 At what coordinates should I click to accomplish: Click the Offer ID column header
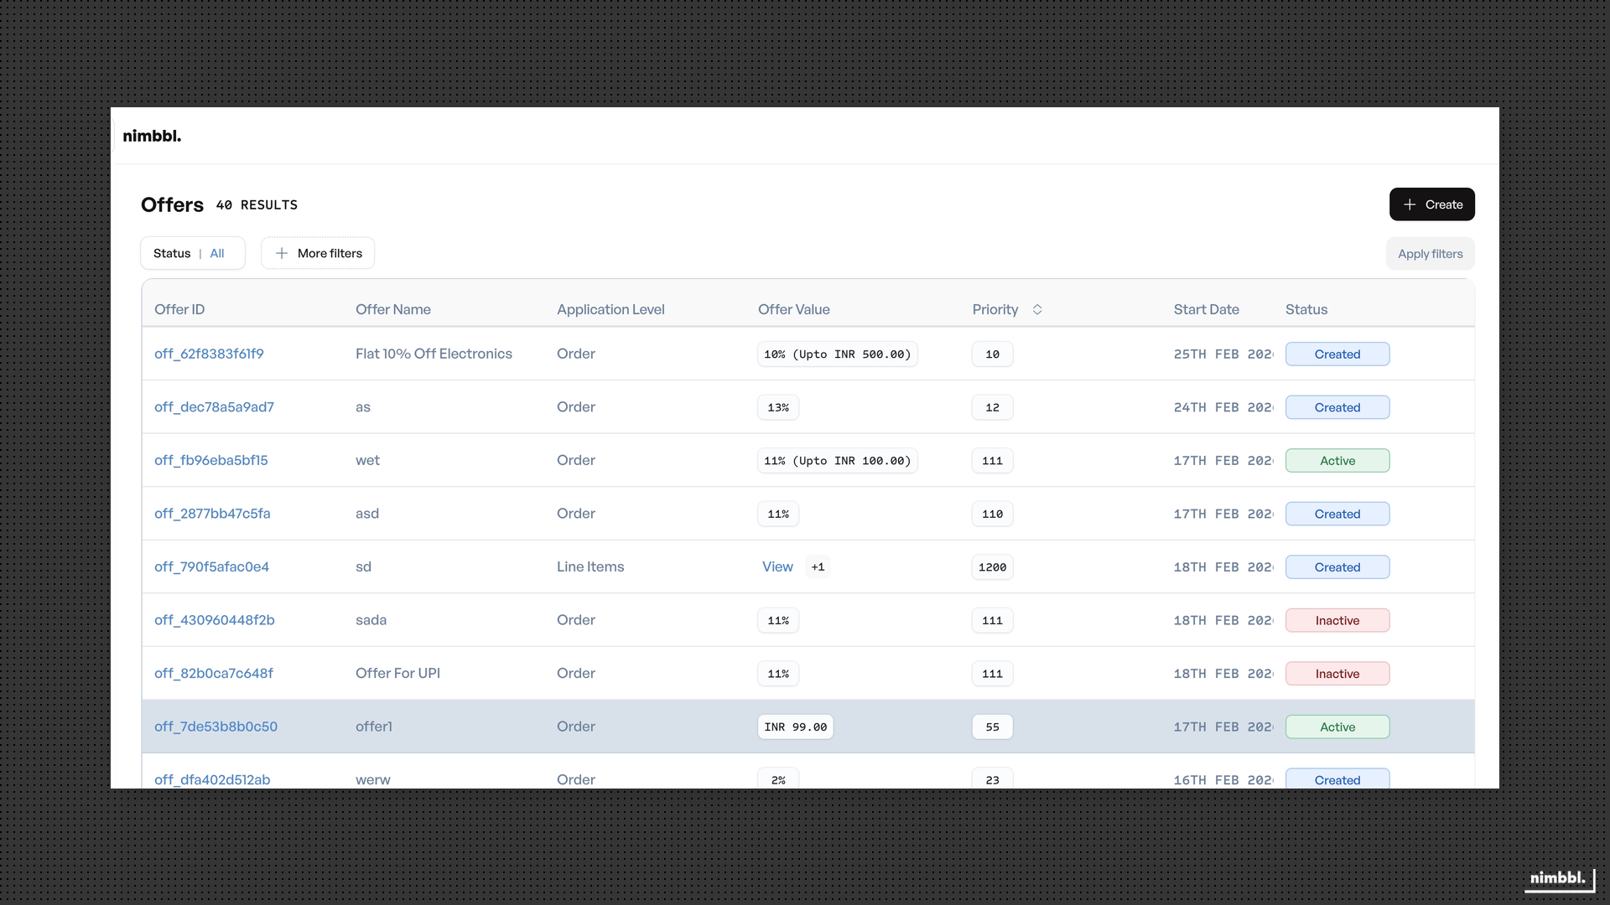click(x=179, y=309)
